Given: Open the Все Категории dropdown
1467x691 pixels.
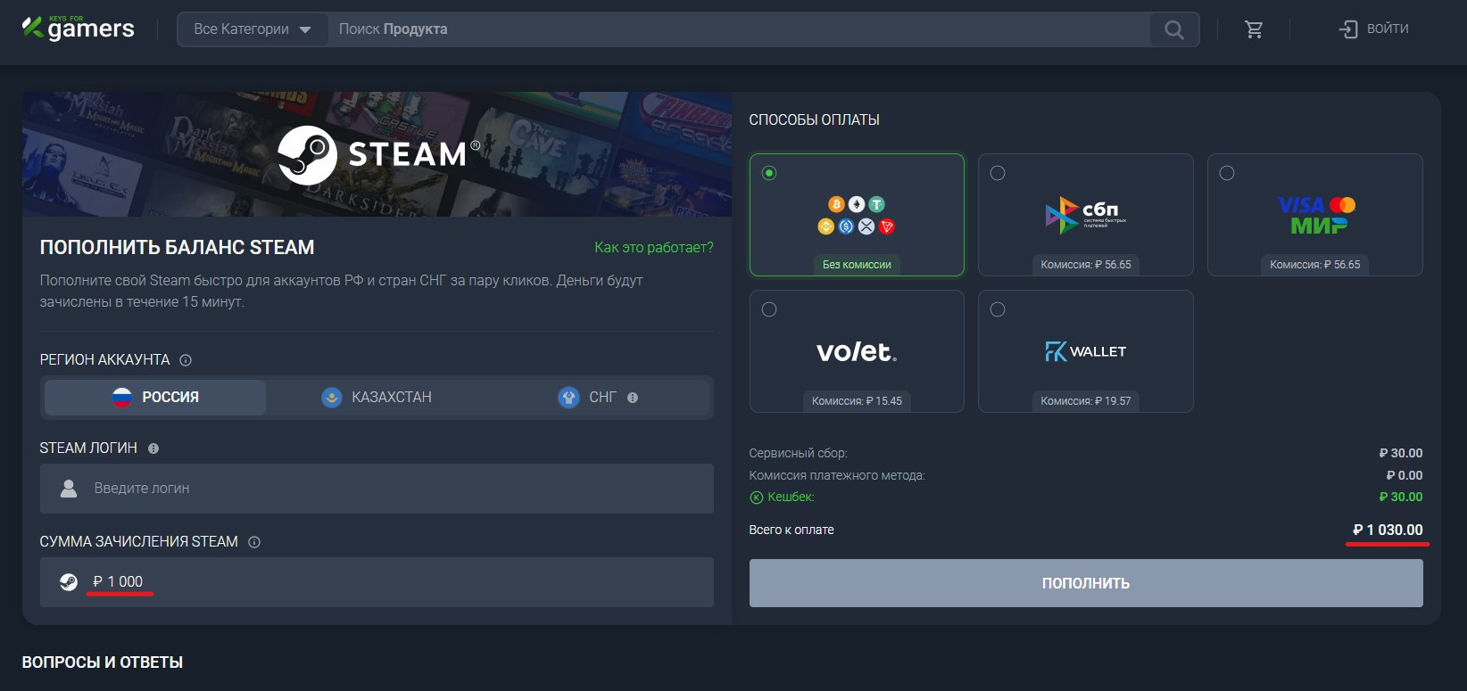Looking at the screenshot, I should pyautogui.click(x=253, y=29).
